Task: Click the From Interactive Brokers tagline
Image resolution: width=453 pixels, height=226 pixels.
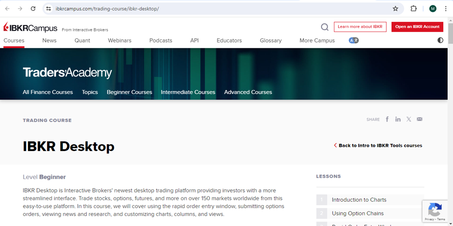Action: click(85, 30)
